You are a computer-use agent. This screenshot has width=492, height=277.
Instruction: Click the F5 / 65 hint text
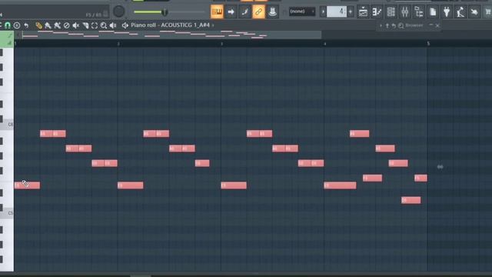coord(94,15)
